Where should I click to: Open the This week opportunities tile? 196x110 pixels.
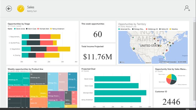[98, 31]
